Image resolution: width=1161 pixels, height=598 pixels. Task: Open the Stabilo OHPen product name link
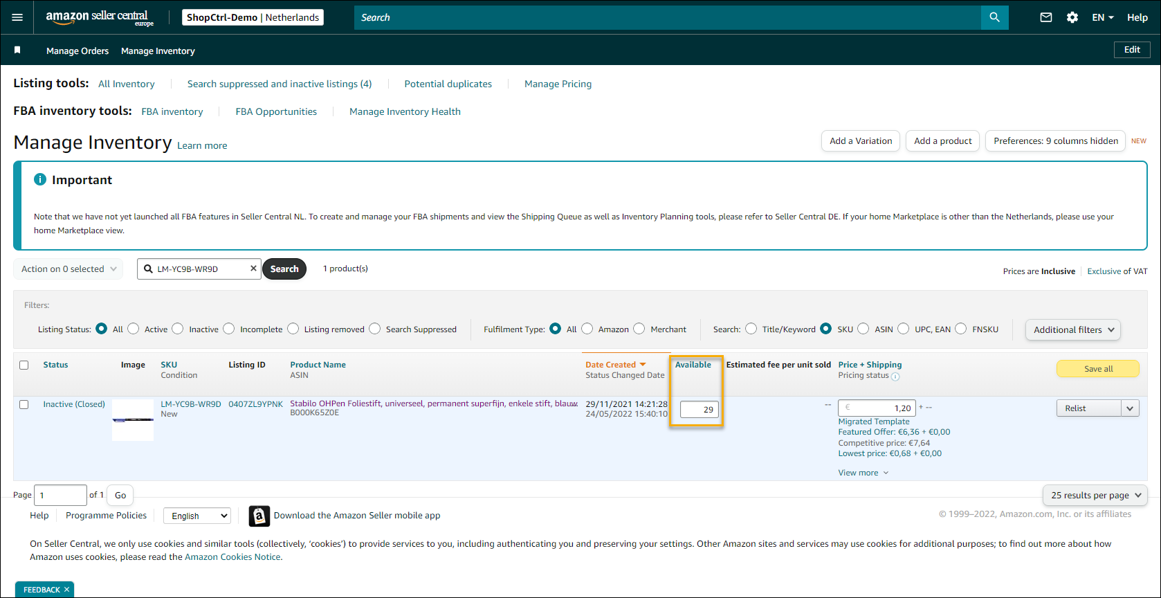[x=434, y=404]
